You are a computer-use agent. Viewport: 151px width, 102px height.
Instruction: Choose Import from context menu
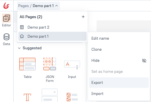(119, 93)
